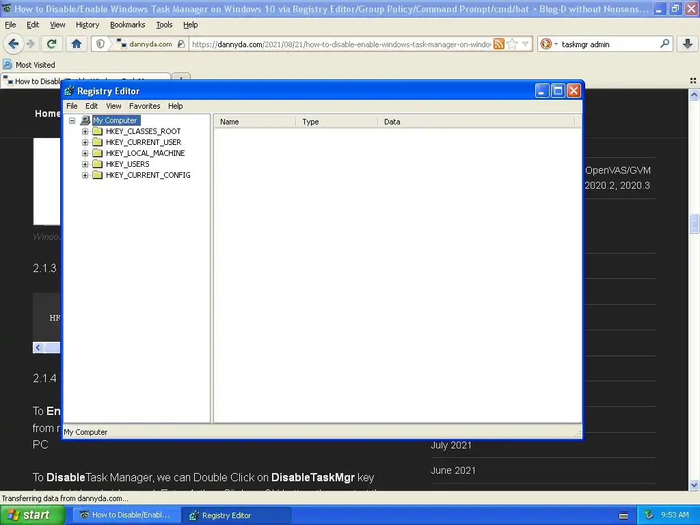The image size is (700, 525).
Task: Open Registry Editor File menu
Action: [72, 106]
